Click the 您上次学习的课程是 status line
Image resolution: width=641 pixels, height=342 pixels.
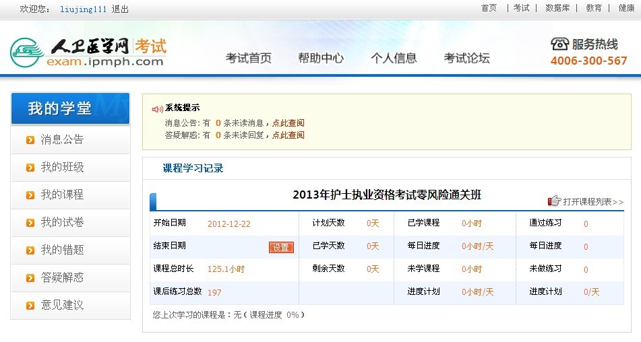click(228, 314)
